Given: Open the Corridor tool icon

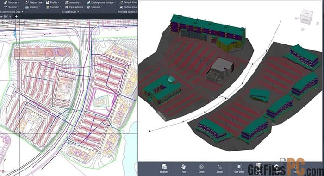Looking at the screenshot, I should pos(48,7).
